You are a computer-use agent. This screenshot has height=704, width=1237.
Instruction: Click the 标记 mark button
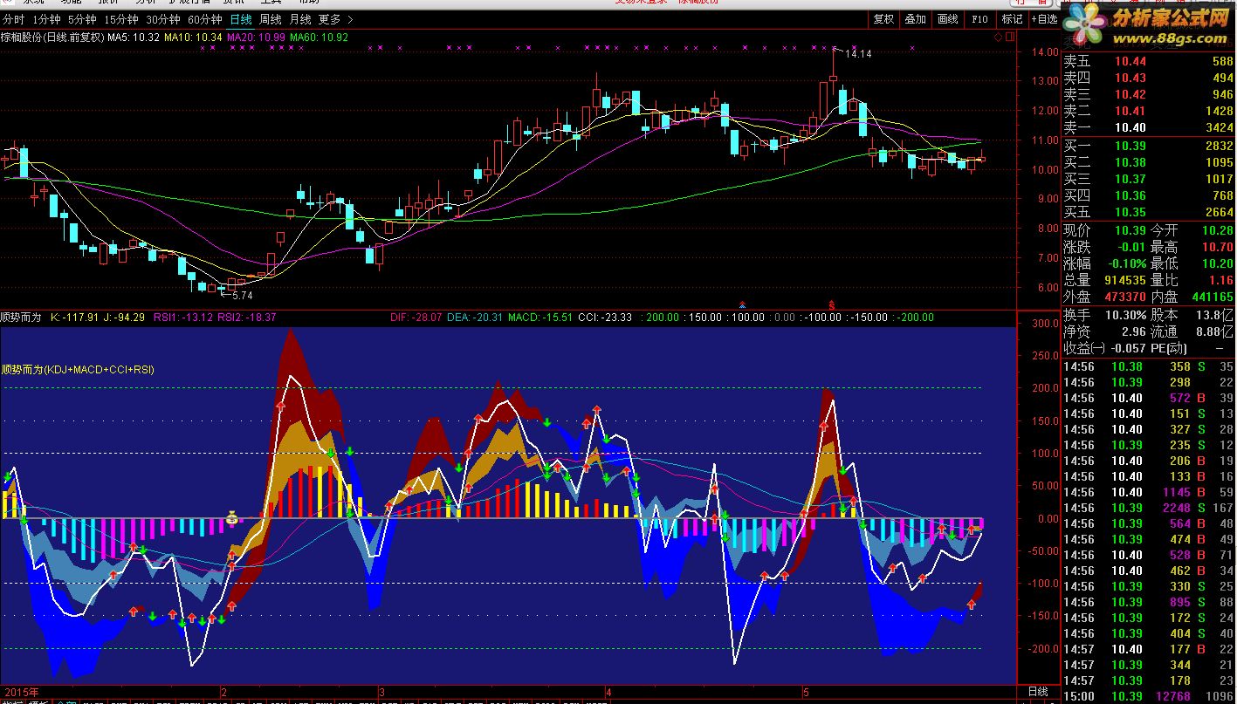pos(1012,19)
